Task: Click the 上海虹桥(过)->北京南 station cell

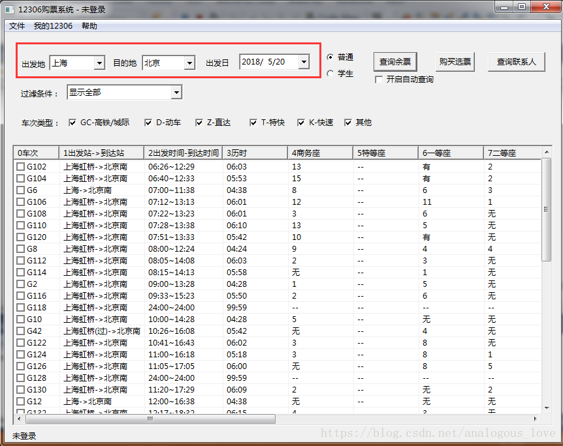Action: 102,331
